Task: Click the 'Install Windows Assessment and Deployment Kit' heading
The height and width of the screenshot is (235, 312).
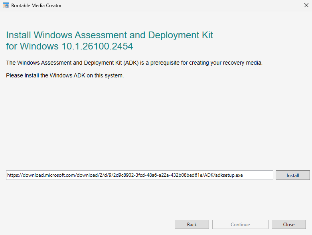Action: tap(109, 41)
